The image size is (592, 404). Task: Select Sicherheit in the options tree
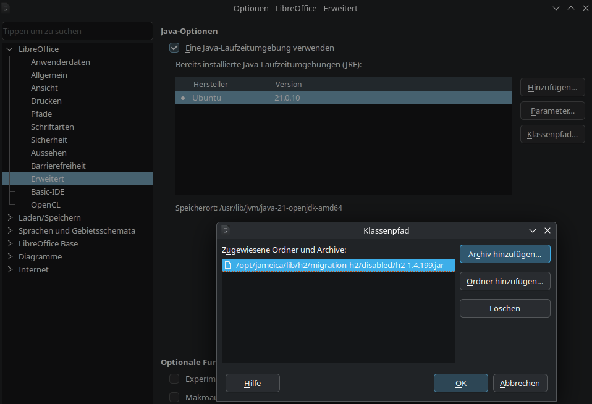pyautogui.click(x=49, y=140)
